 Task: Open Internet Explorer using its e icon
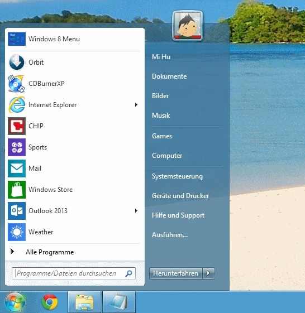pyautogui.click(x=17, y=105)
